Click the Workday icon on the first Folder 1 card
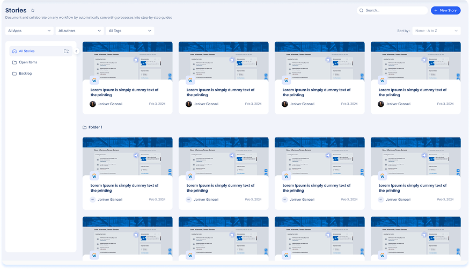This screenshot has width=470, height=269. 94,176
